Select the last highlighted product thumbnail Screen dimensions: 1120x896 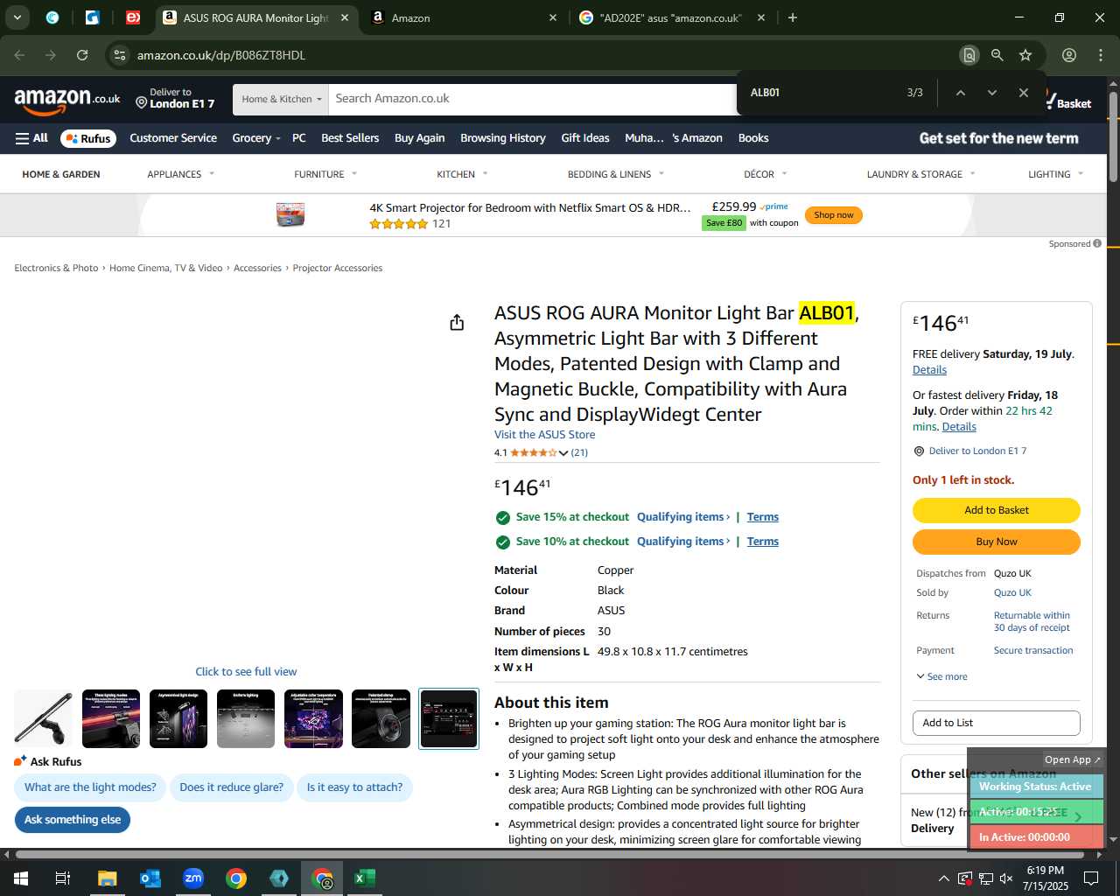point(449,719)
